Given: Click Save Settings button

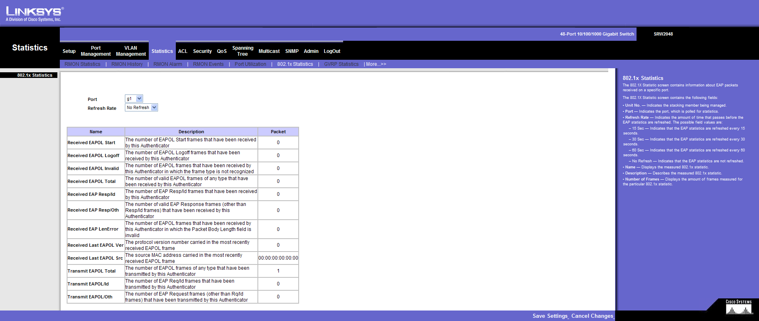Looking at the screenshot, I should pos(550,316).
